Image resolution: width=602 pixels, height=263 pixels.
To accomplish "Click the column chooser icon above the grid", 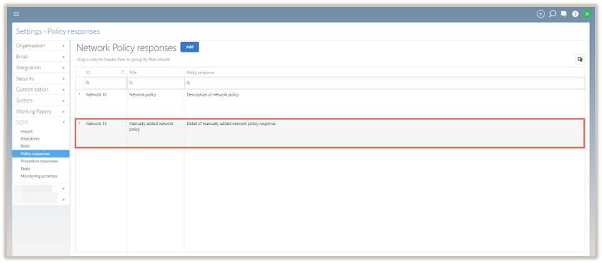I will tap(579, 59).
